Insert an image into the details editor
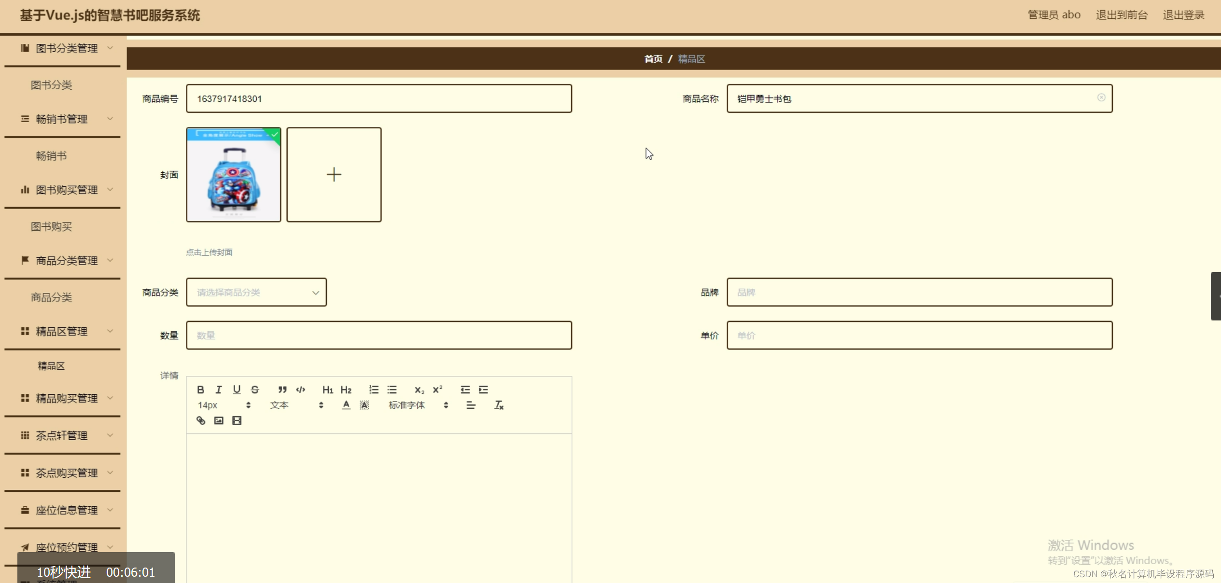The height and width of the screenshot is (583, 1221). point(219,420)
